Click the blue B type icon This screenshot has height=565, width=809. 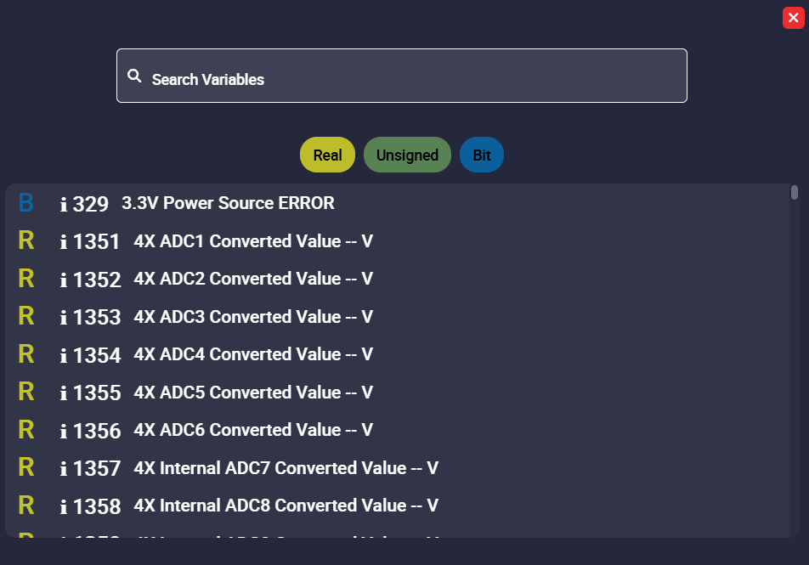26,203
